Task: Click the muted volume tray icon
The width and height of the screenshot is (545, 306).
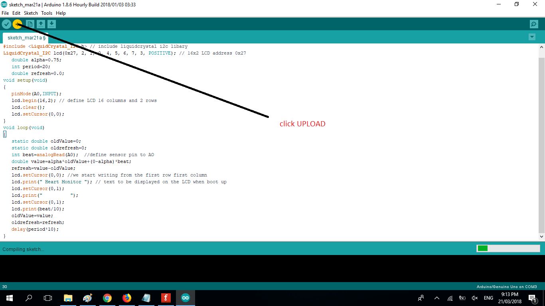Action: click(x=475, y=298)
